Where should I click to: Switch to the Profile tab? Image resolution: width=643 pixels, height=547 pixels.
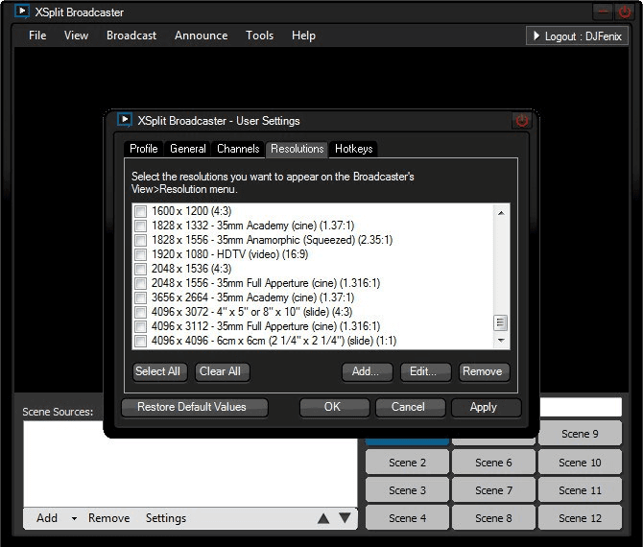(x=144, y=149)
